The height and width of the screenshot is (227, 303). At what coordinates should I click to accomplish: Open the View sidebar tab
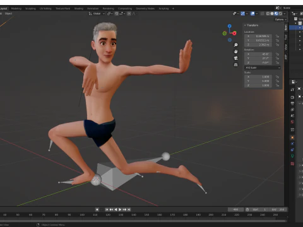[x=286, y=47]
